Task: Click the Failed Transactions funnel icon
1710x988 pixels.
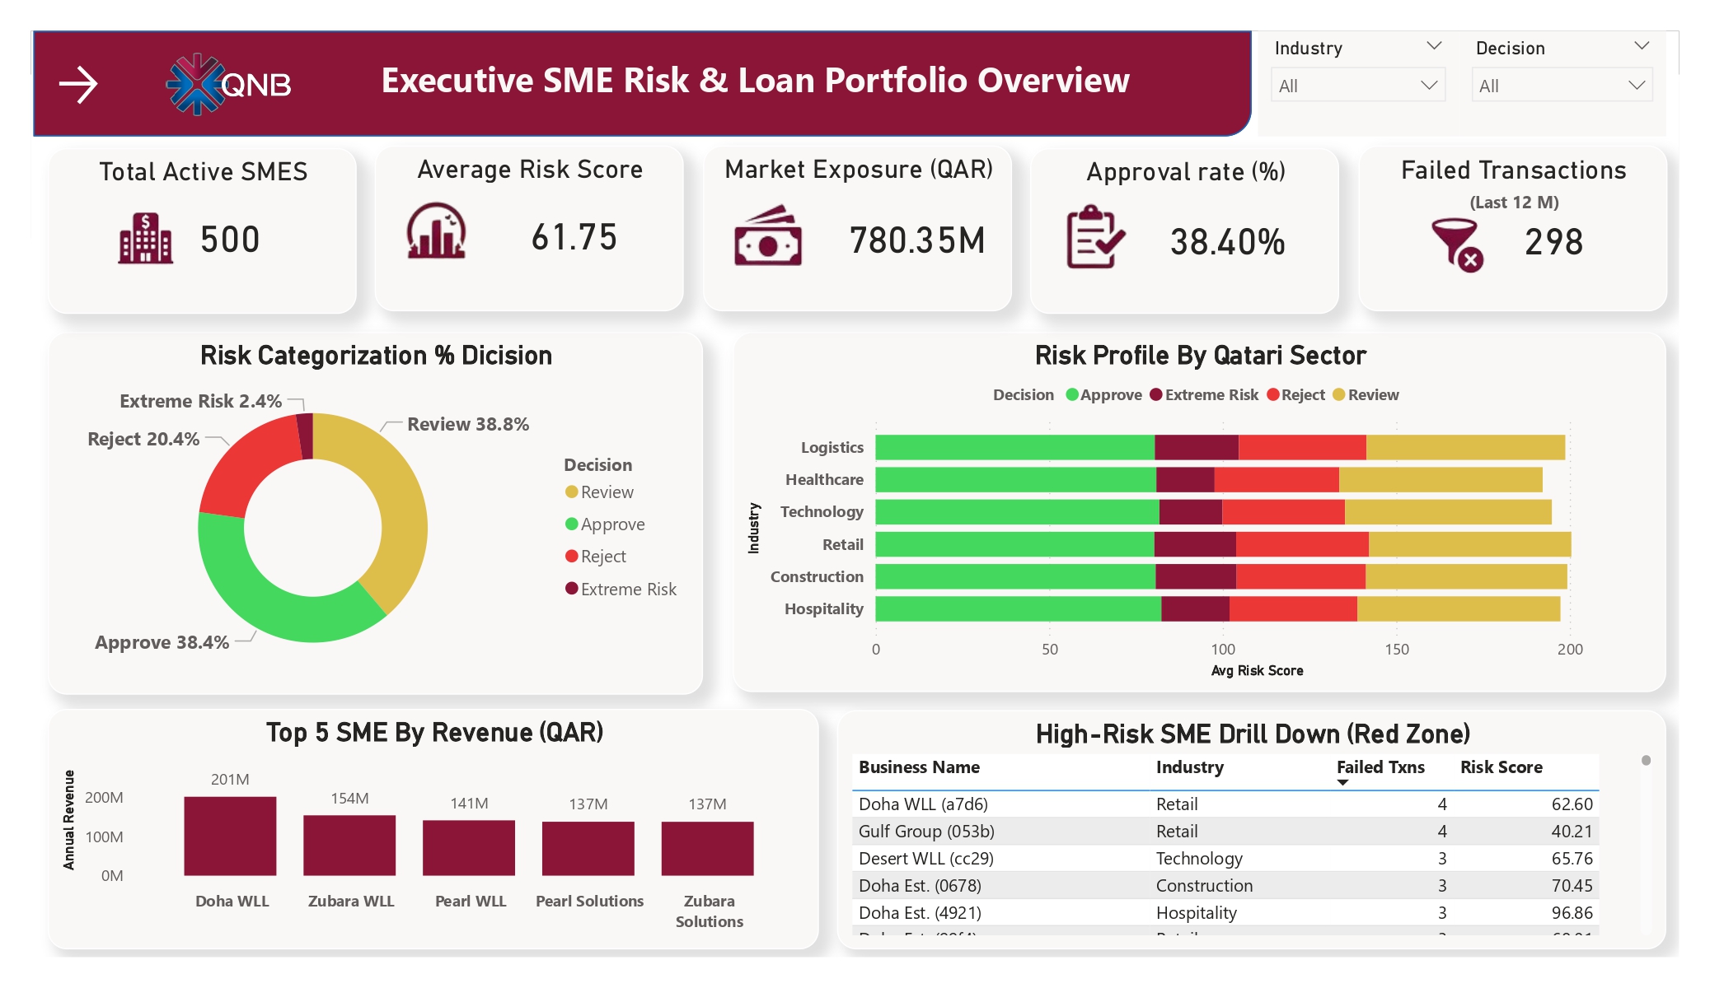Action: pyautogui.click(x=1457, y=245)
